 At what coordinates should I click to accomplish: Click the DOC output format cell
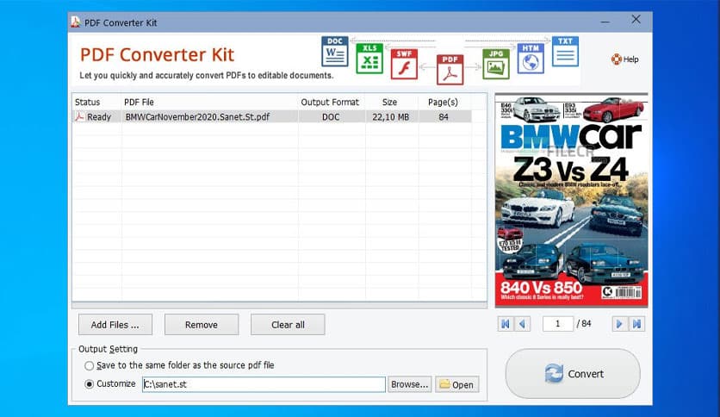coord(331,116)
